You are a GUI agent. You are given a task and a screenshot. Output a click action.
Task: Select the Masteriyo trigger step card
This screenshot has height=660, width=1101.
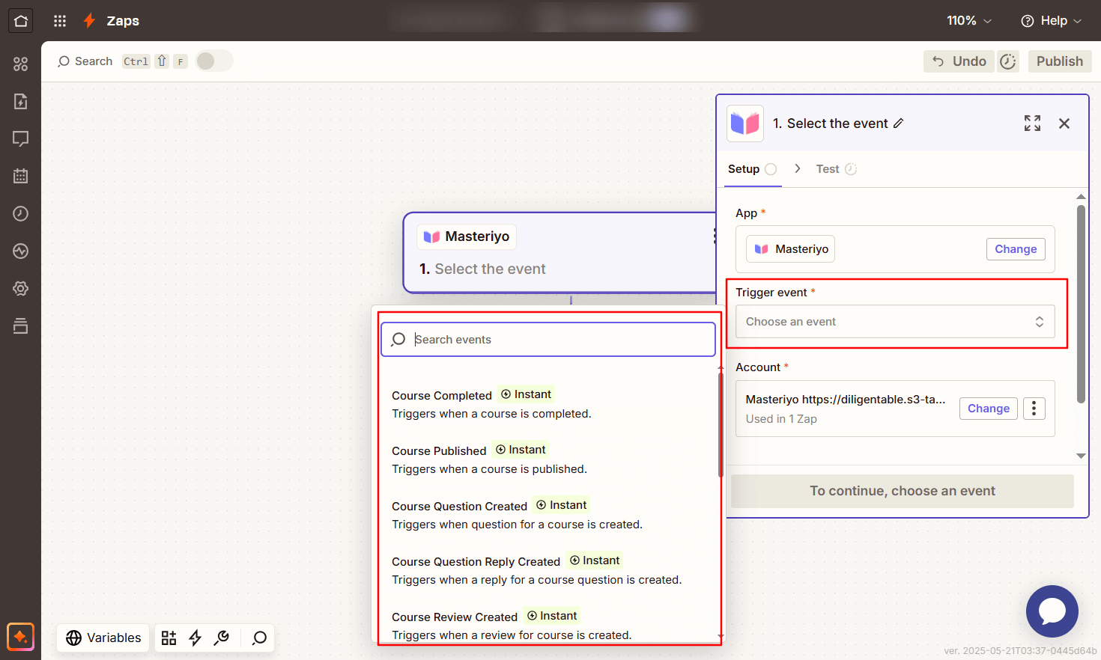coord(560,253)
